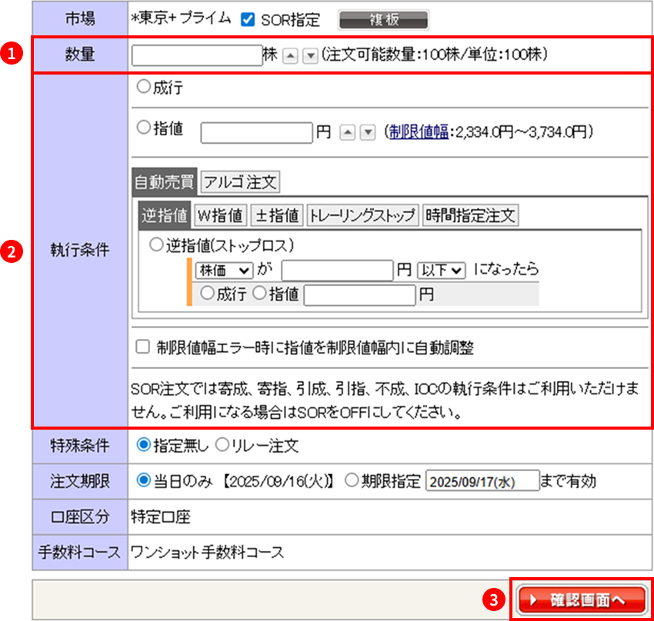The image size is (654, 621).
Task: Click quantity increase arrow next to 株
Action: [x=289, y=56]
